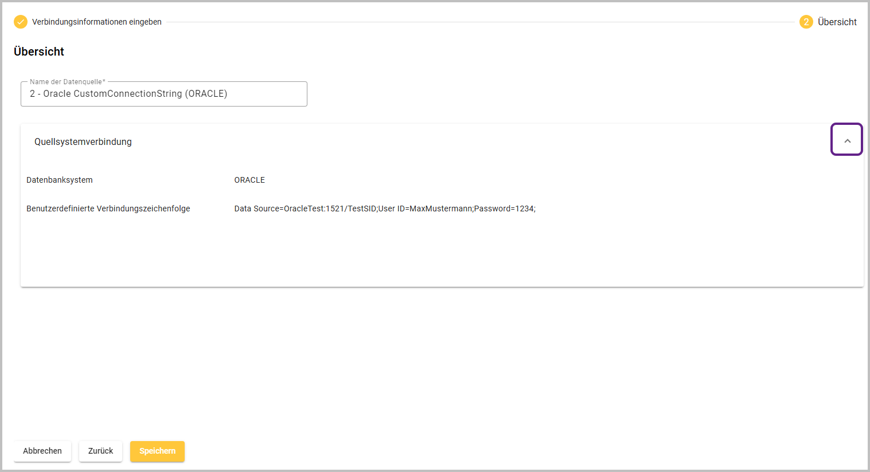This screenshot has width=870, height=472.
Task: Click the Datenbanksystem label
Action: point(60,180)
